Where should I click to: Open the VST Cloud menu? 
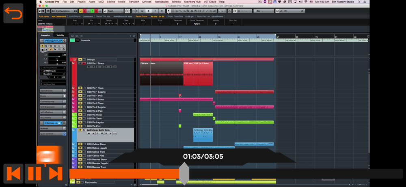210,2
